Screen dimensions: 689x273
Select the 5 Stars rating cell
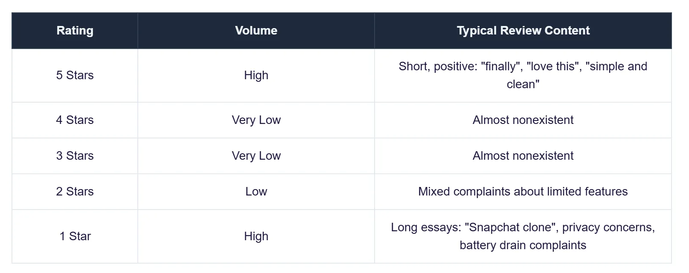[75, 75]
